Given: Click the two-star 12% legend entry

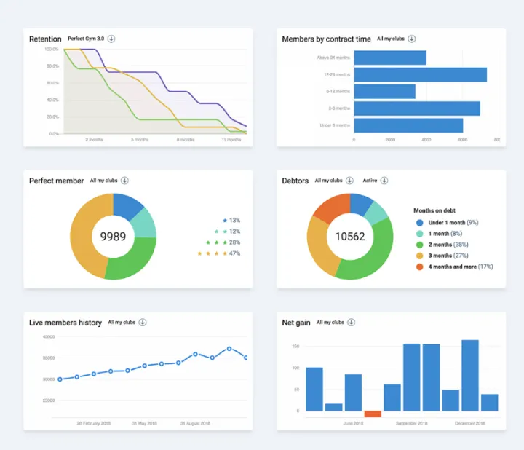Looking at the screenshot, I should (226, 231).
